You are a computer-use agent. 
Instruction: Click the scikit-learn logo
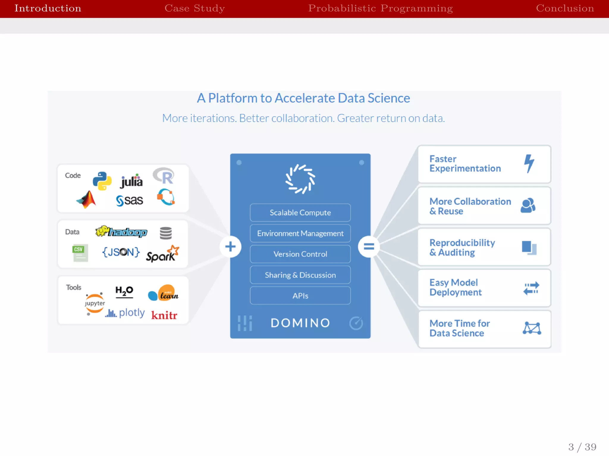164,293
